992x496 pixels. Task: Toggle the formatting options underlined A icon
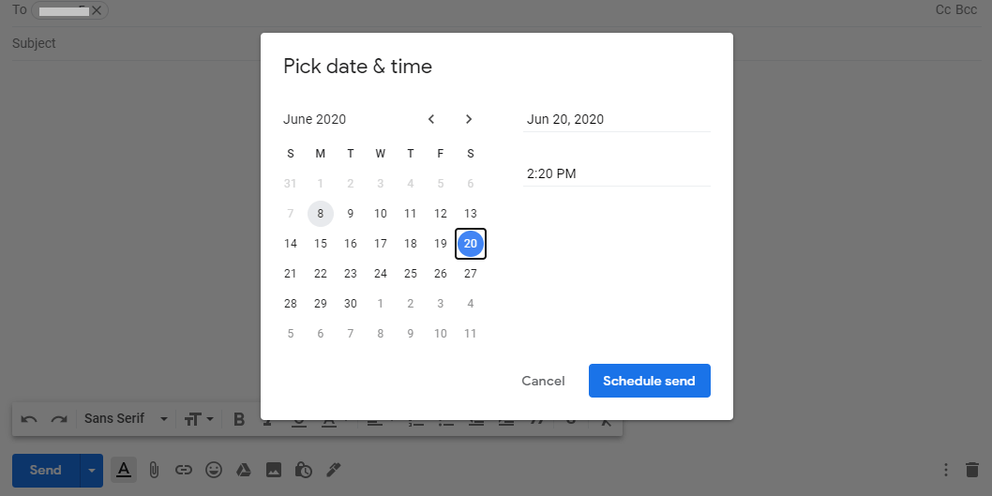124,470
